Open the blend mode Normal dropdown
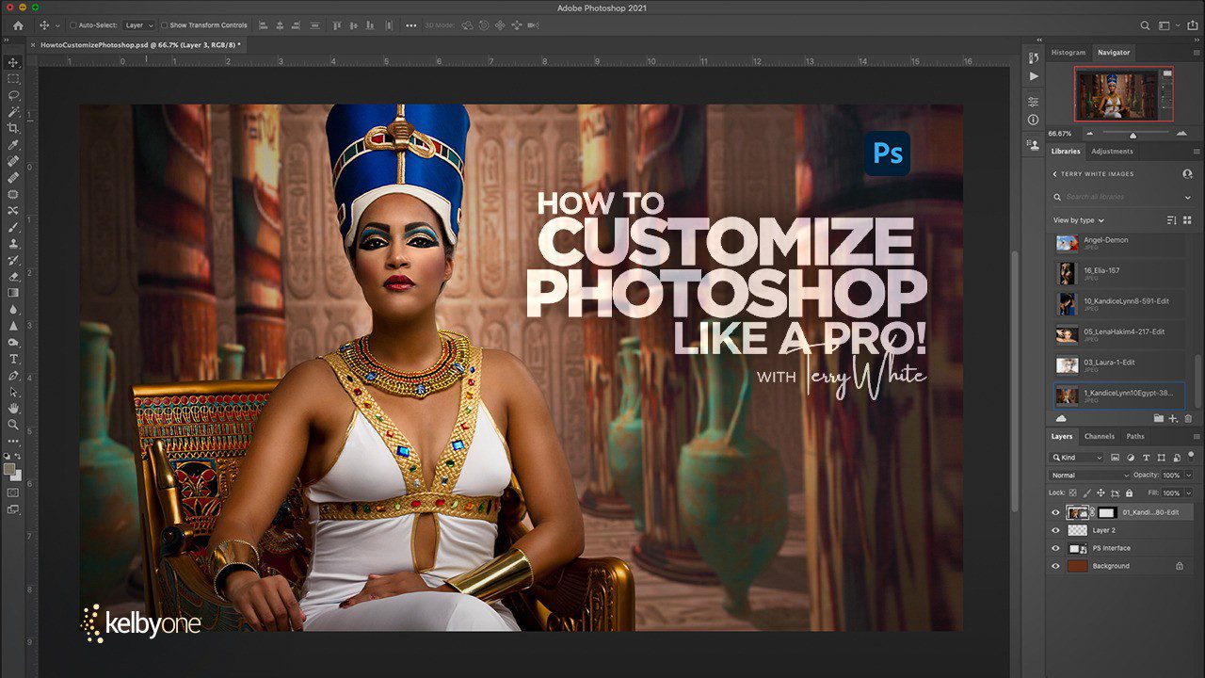 [x=1090, y=476]
